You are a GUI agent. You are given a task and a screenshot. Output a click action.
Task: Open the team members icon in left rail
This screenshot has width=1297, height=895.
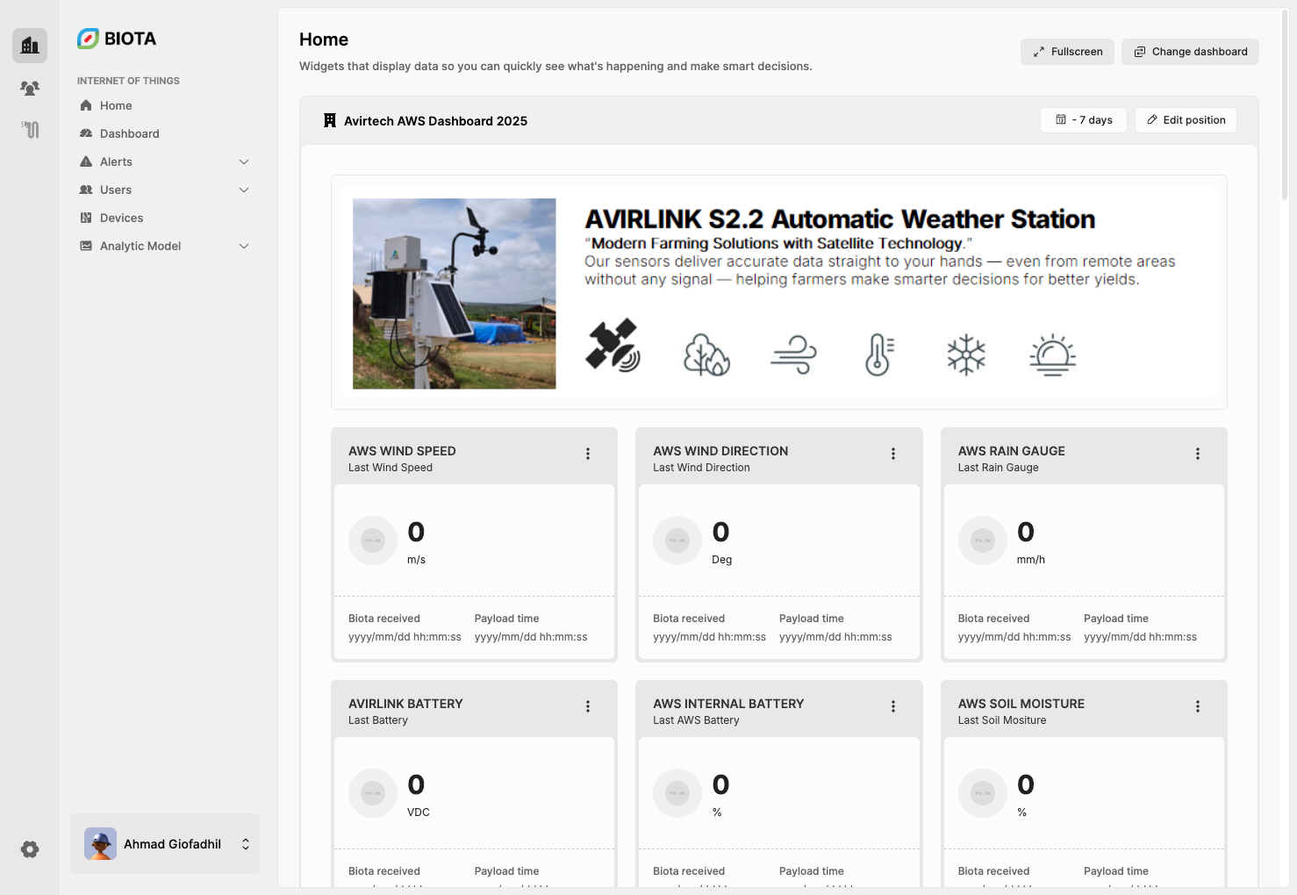30,88
